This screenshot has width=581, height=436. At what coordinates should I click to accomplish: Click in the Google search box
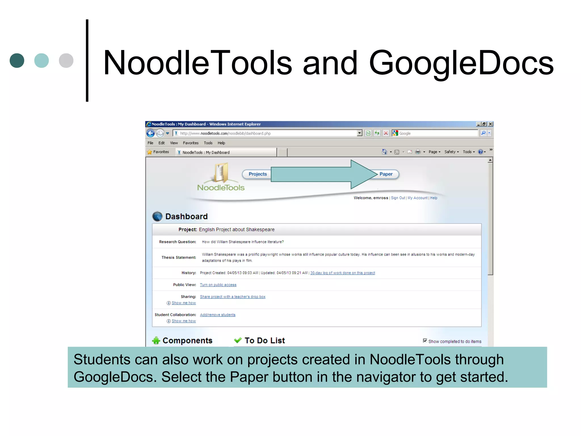pyautogui.click(x=438, y=133)
